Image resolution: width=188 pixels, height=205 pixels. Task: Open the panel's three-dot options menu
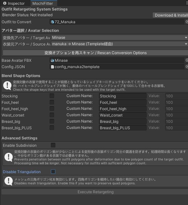click(187, 3)
